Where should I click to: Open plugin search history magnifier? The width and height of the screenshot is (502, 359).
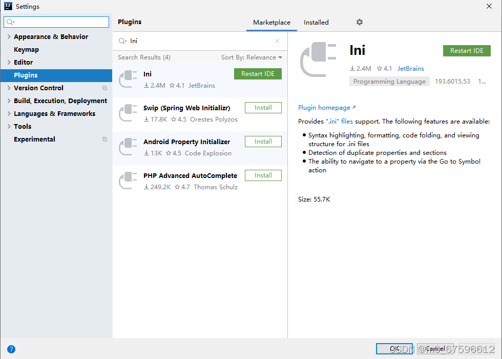tap(122, 41)
